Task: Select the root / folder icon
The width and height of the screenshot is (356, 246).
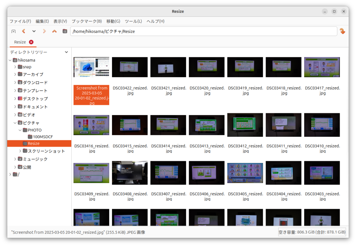Action: pyautogui.click(x=15, y=174)
